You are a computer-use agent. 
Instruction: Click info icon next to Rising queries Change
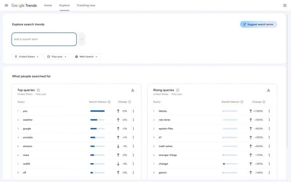[264, 102]
